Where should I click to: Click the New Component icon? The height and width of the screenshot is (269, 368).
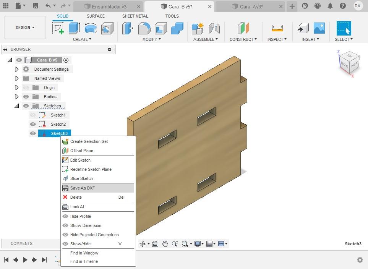click(198, 28)
